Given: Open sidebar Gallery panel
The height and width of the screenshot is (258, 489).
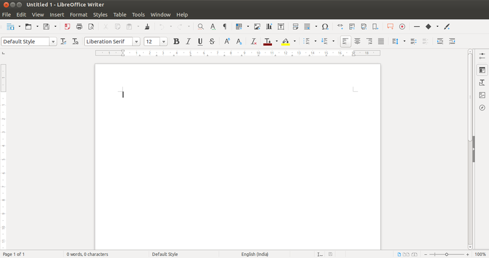Looking at the screenshot, I should tap(482, 95).
